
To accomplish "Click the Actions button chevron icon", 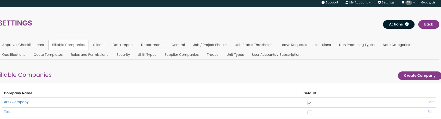I will click(x=407, y=24).
